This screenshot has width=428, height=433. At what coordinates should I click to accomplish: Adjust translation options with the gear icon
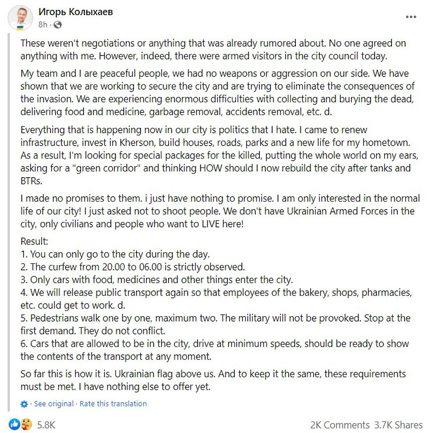click(23, 404)
